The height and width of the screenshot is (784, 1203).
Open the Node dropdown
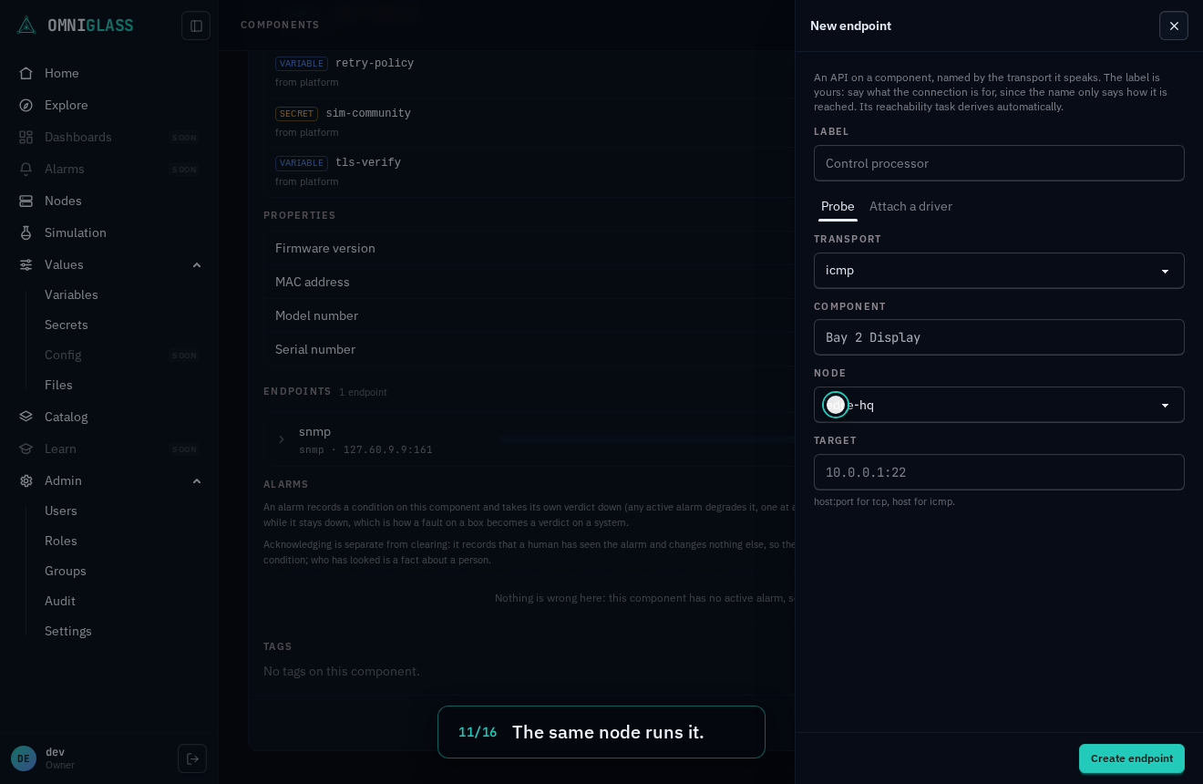999,405
